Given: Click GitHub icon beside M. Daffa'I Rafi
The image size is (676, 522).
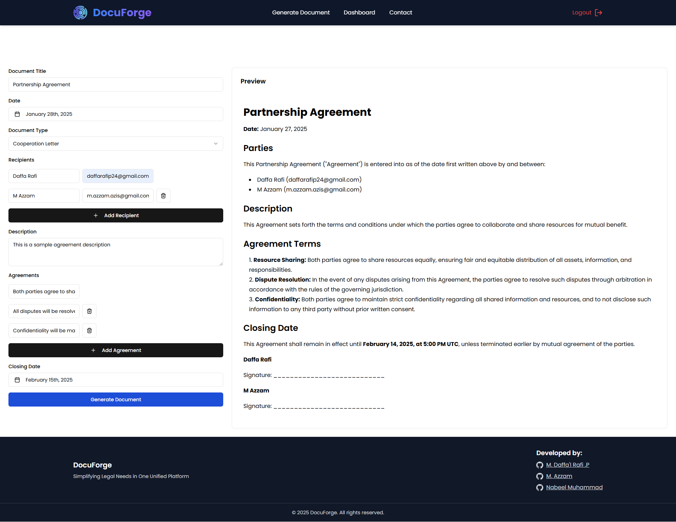Looking at the screenshot, I should tap(540, 465).
